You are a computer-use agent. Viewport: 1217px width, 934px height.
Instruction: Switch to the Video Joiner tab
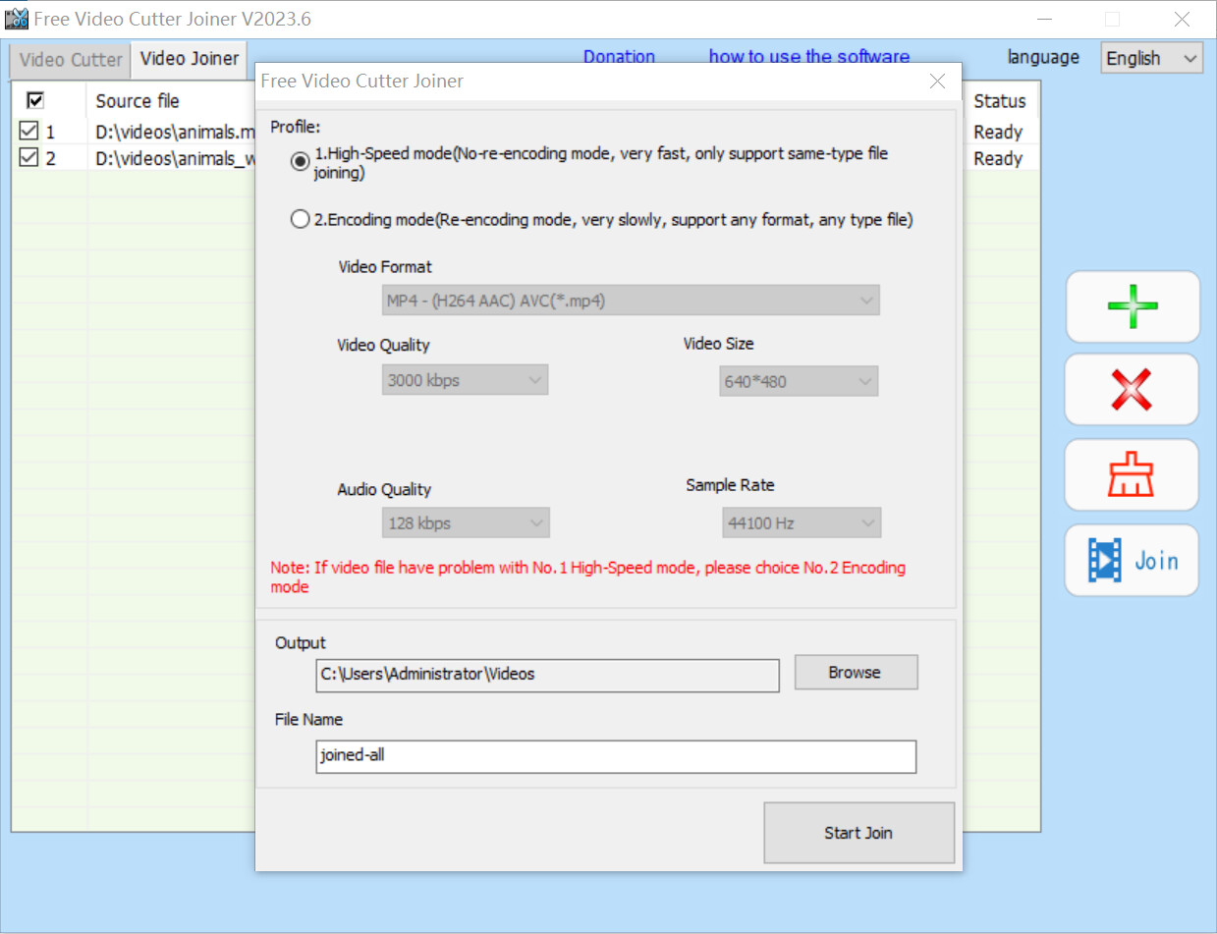click(x=190, y=59)
